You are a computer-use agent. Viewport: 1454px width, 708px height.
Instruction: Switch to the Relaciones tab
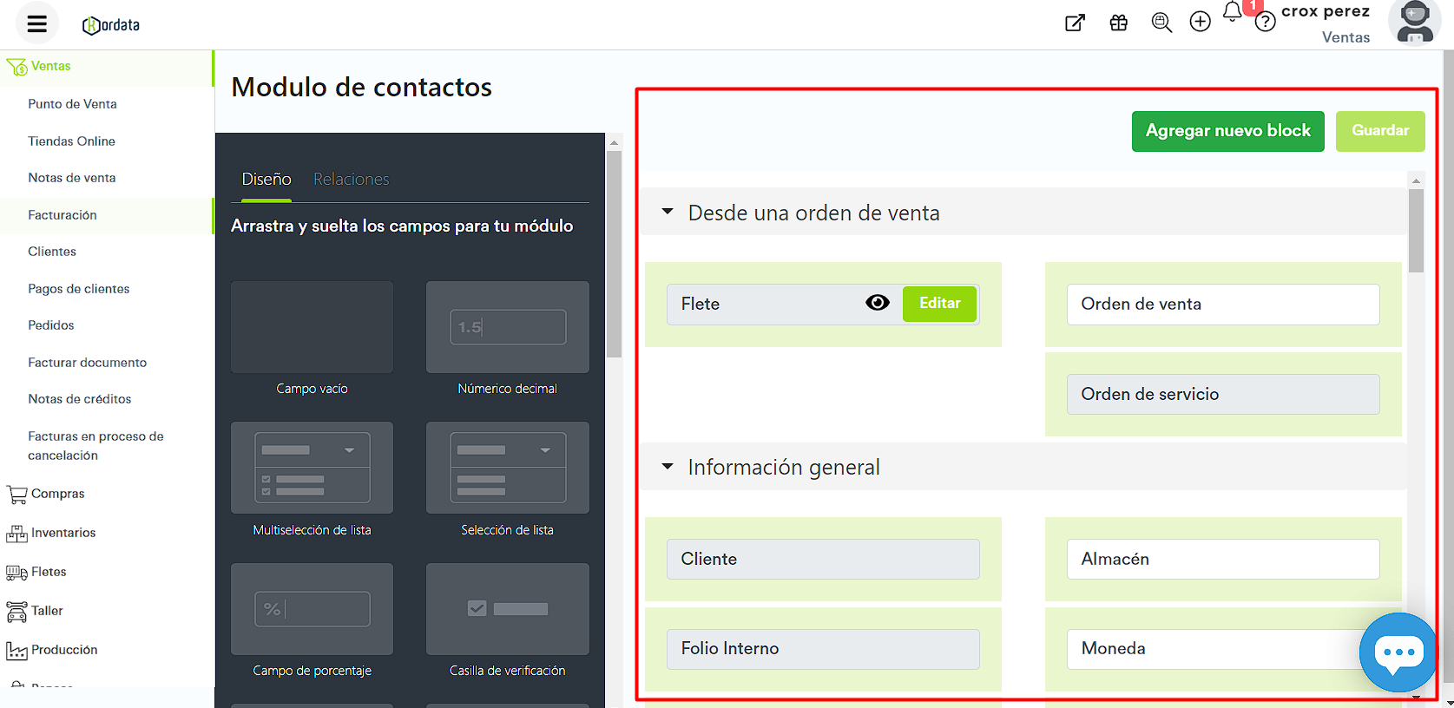coord(351,179)
